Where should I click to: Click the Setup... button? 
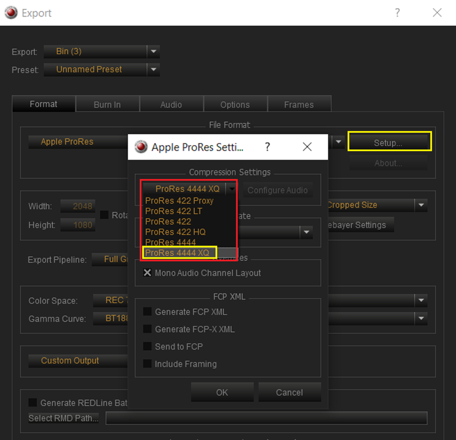pyautogui.click(x=388, y=142)
